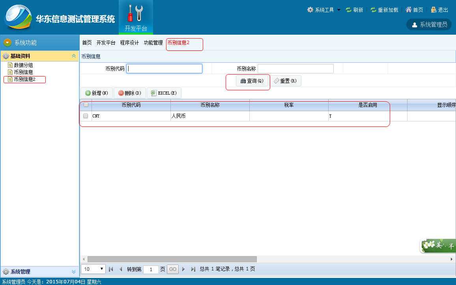This screenshot has width=456, height=285.
Task: Sort by 币别代码 column header
Action: point(131,105)
